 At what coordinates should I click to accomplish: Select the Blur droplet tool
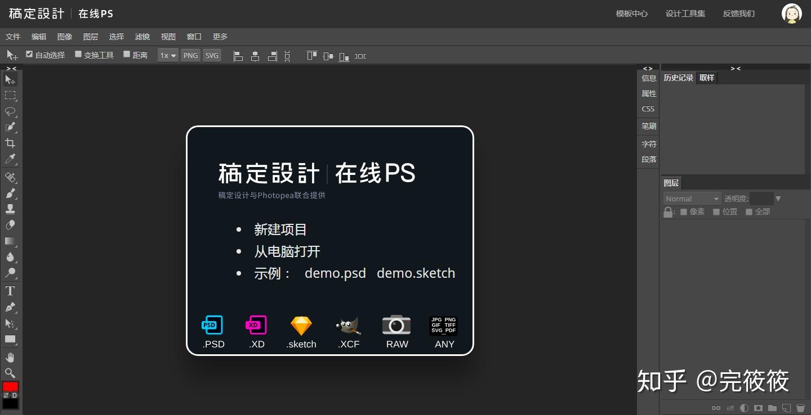tap(10, 257)
